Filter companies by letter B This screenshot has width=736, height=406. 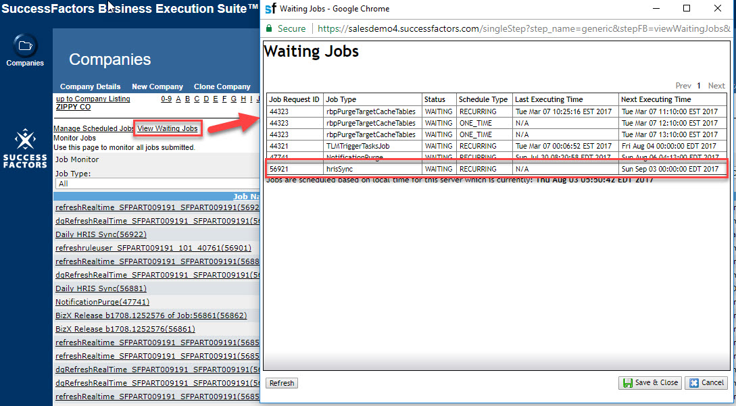click(x=188, y=99)
